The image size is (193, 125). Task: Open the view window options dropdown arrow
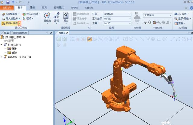pos(189,33)
